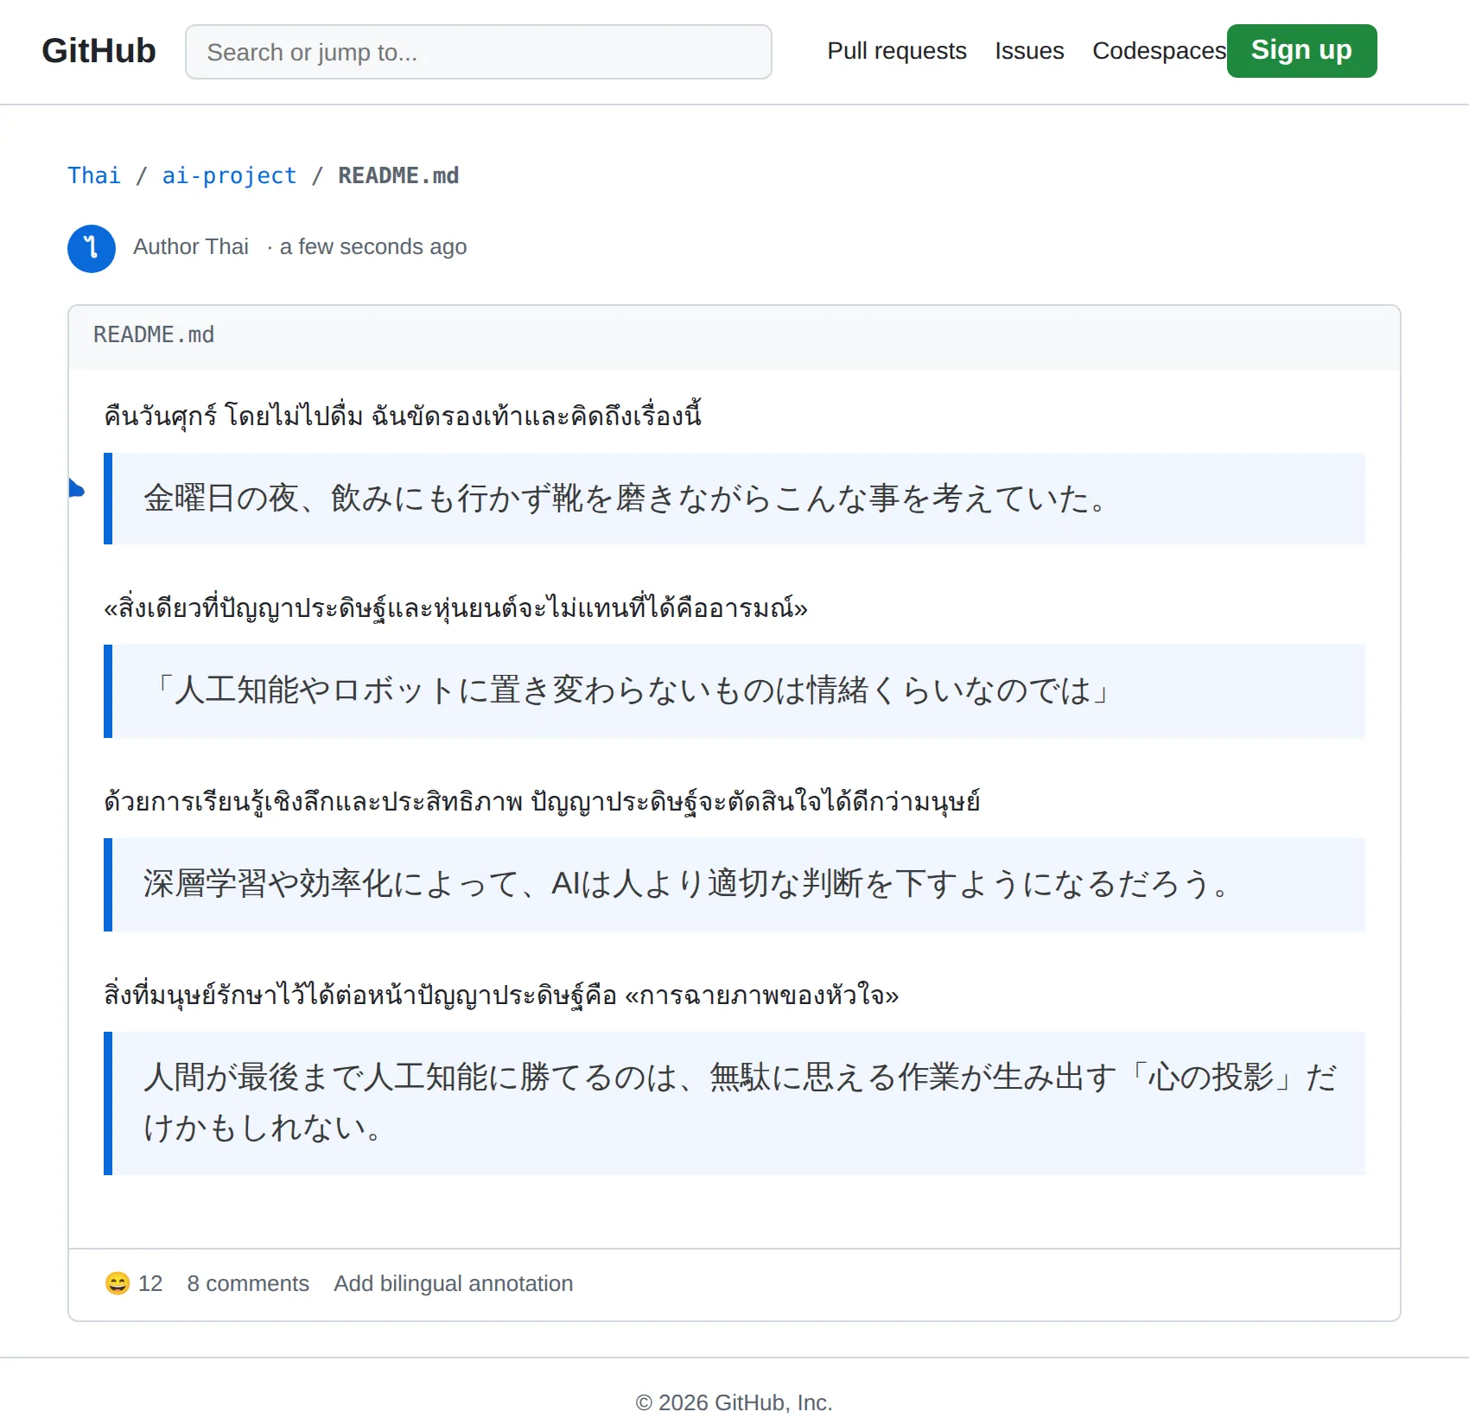1469x1418 pixels.
Task: Select README.md in the breadcrumb path
Action: pyautogui.click(x=398, y=175)
